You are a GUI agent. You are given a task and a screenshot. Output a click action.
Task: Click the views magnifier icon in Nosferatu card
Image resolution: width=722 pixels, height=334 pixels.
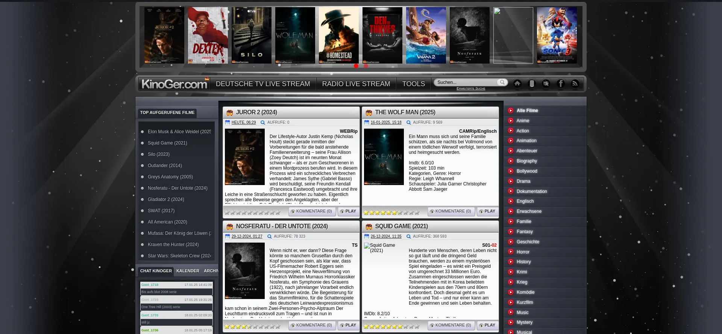[x=269, y=237]
